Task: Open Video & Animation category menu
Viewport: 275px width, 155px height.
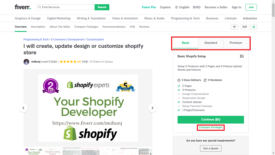Action: pos(125,18)
